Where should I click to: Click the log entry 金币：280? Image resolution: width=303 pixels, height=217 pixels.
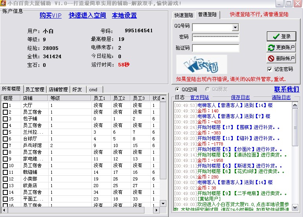208,177
